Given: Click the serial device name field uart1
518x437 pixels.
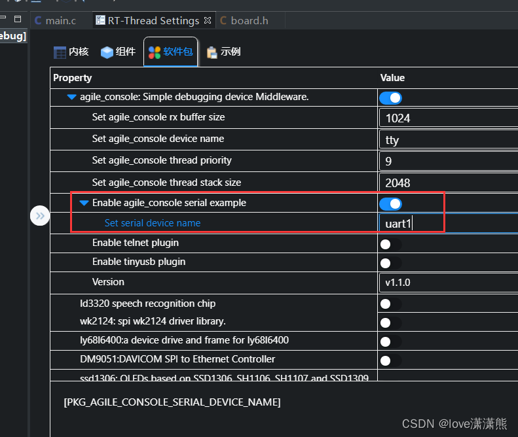Looking at the screenshot, I should pos(449,224).
